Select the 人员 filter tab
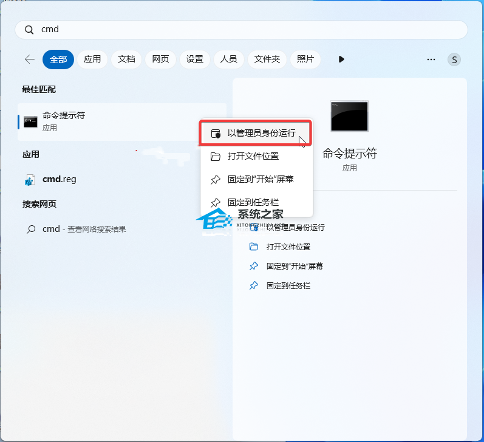Screen dimensions: 484x442 coord(229,59)
